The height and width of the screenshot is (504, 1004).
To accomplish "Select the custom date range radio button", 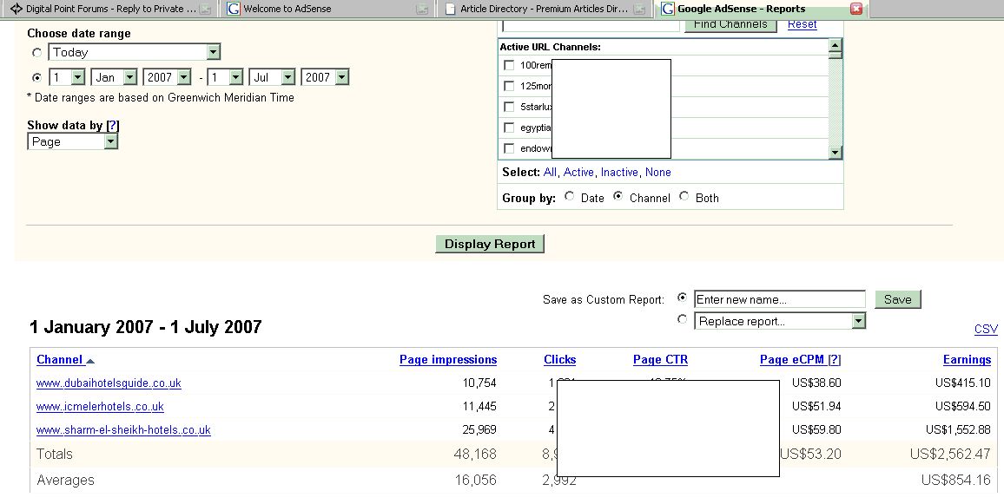I will (x=37, y=77).
